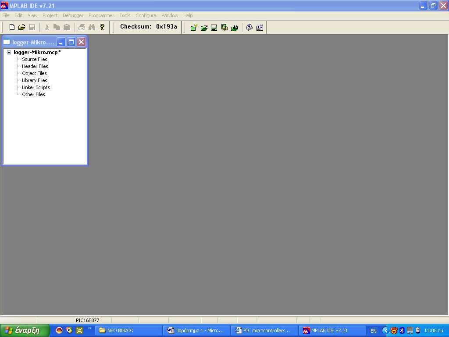Select Header Files in project tree
449x337 pixels.
coord(35,66)
